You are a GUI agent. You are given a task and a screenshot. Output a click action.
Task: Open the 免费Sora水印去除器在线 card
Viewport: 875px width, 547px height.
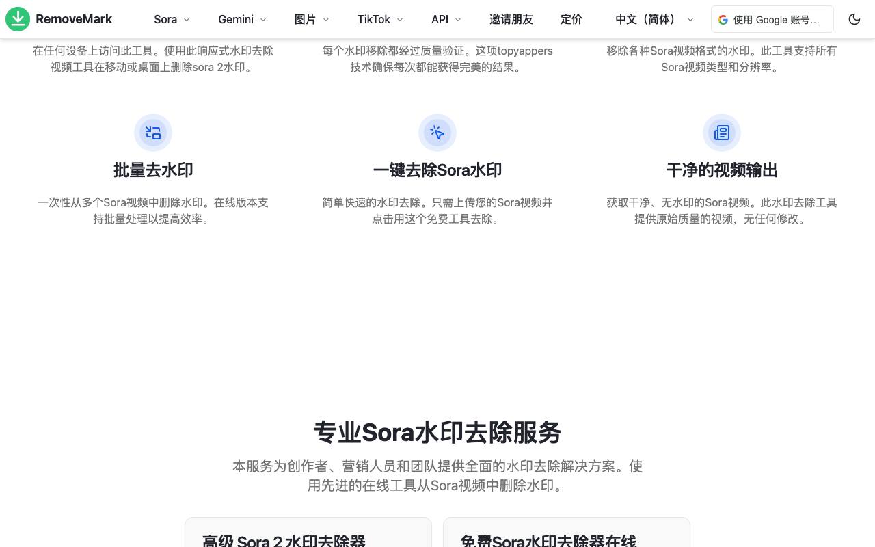click(x=567, y=532)
